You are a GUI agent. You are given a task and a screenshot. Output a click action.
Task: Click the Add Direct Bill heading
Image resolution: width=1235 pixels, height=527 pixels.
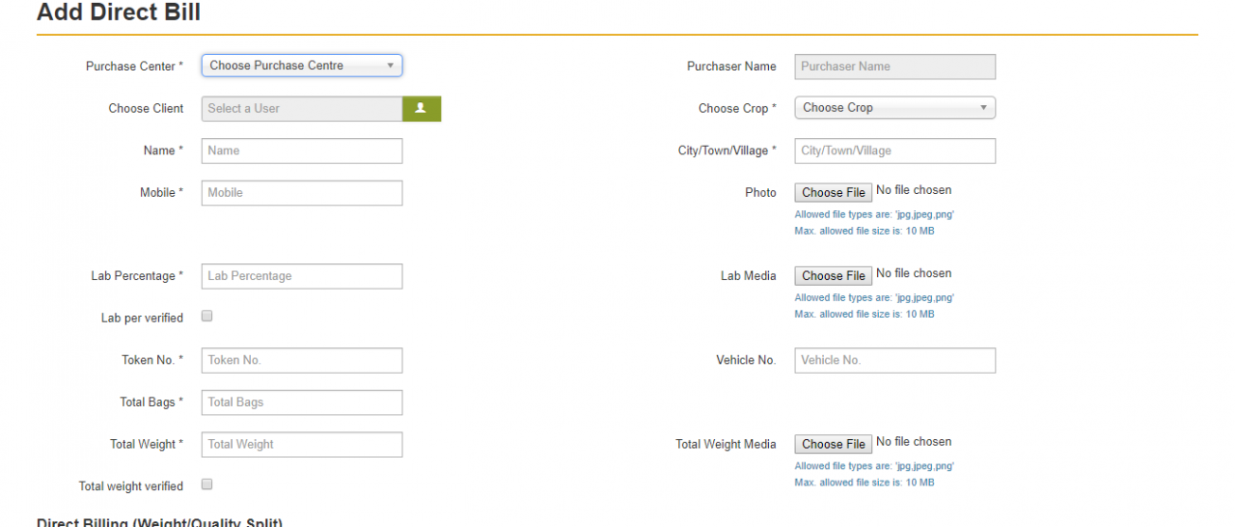[x=119, y=13]
